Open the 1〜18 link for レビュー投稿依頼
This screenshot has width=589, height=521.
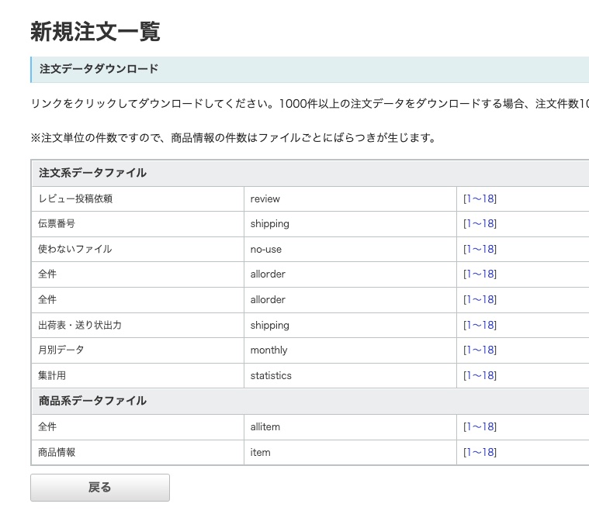(x=480, y=198)
